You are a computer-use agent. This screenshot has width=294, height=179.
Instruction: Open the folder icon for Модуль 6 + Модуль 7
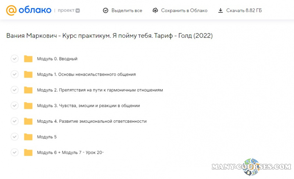coord(28,153)
